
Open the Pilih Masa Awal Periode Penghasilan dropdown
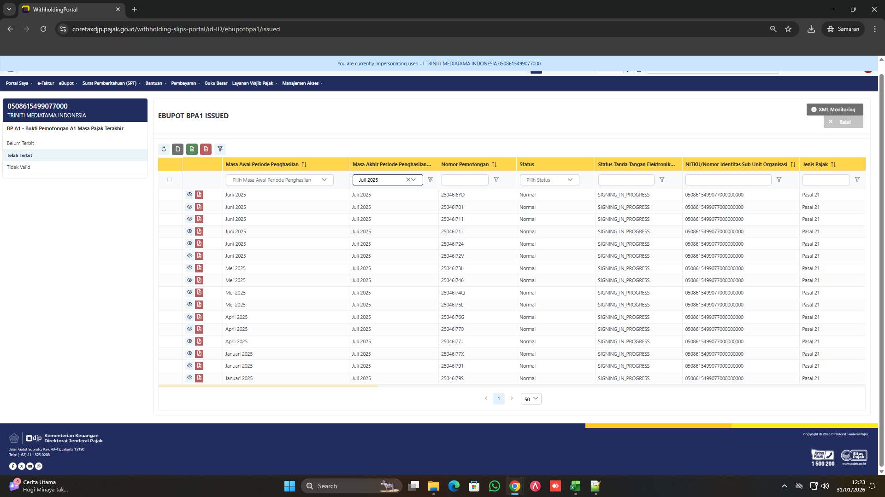pyautogui.click(x=279, y=180)
